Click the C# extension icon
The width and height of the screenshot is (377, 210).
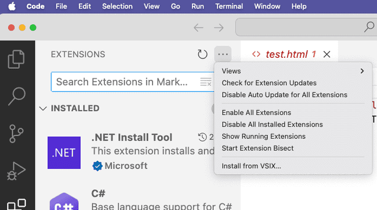(64, 201)
